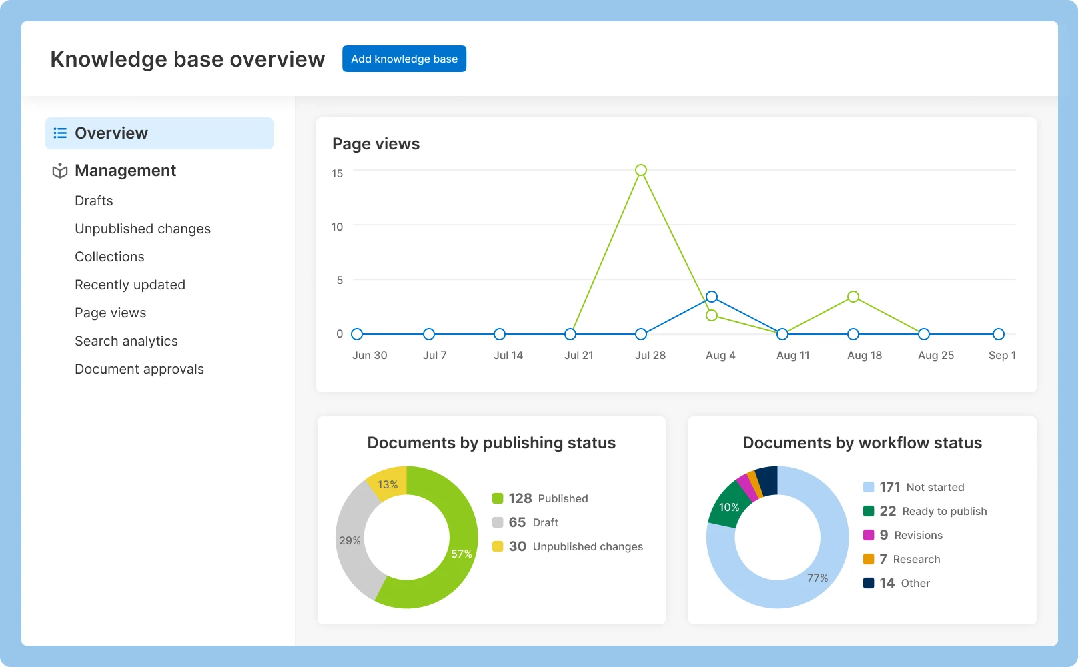This screenshot has width=1078, height=667.
Task: Click the Overview list icon in sidebar
Action: [59, 133]
